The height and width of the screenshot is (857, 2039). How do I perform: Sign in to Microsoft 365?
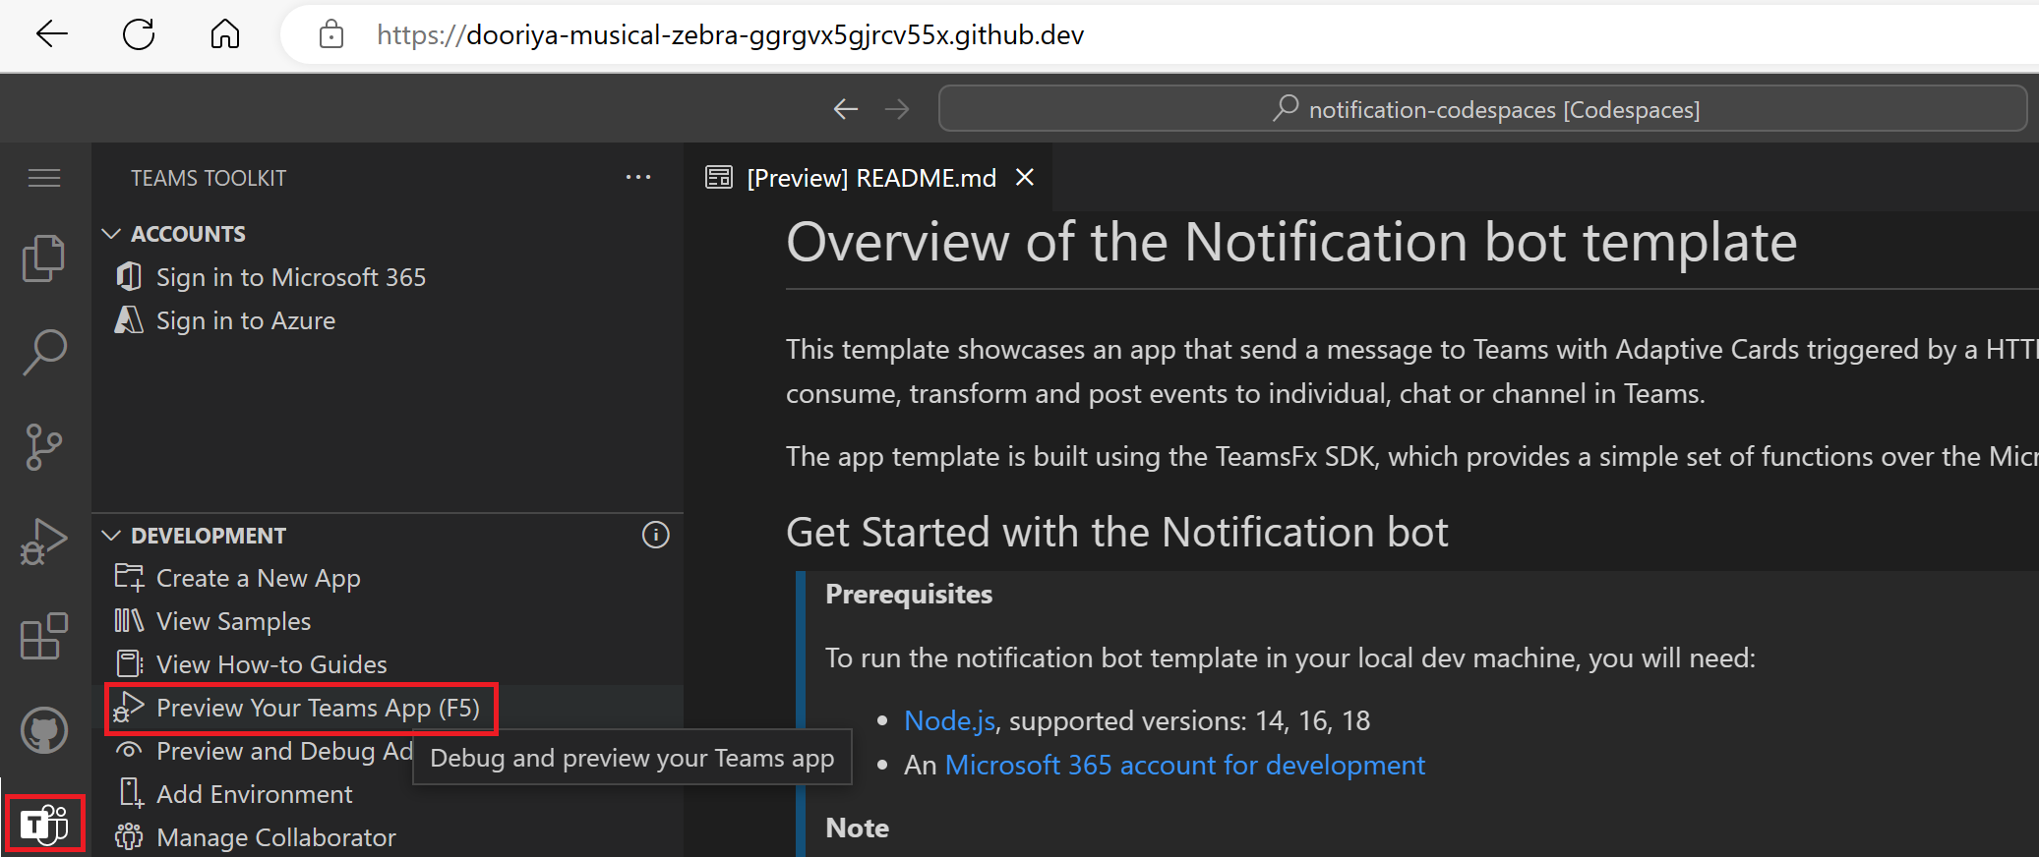click(x=291, y=277)
